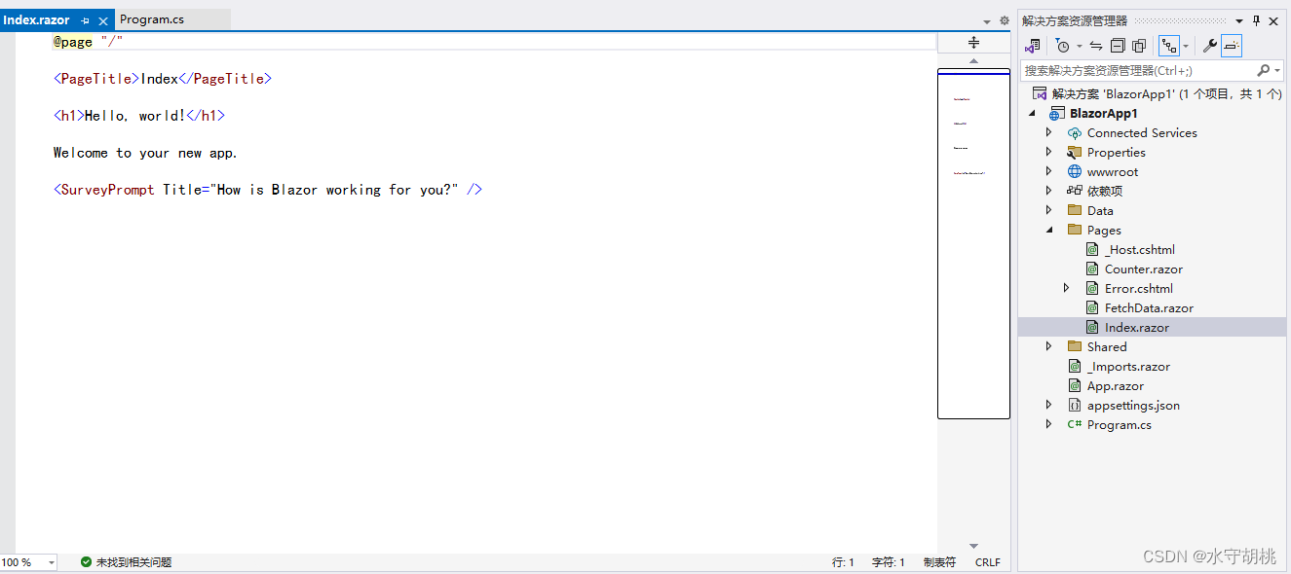Click the pin icon on Solution Explorer panel
Screen dimensions: 1291x574
coord(1257,19)
